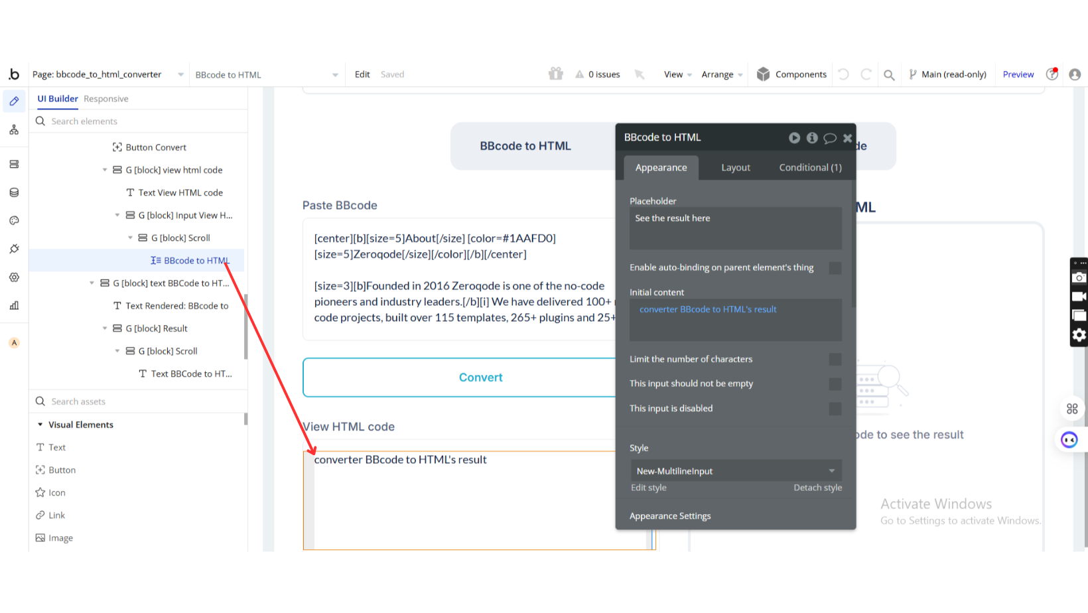
Task: Check This input is disabled
Action: (x=835, y=409)
